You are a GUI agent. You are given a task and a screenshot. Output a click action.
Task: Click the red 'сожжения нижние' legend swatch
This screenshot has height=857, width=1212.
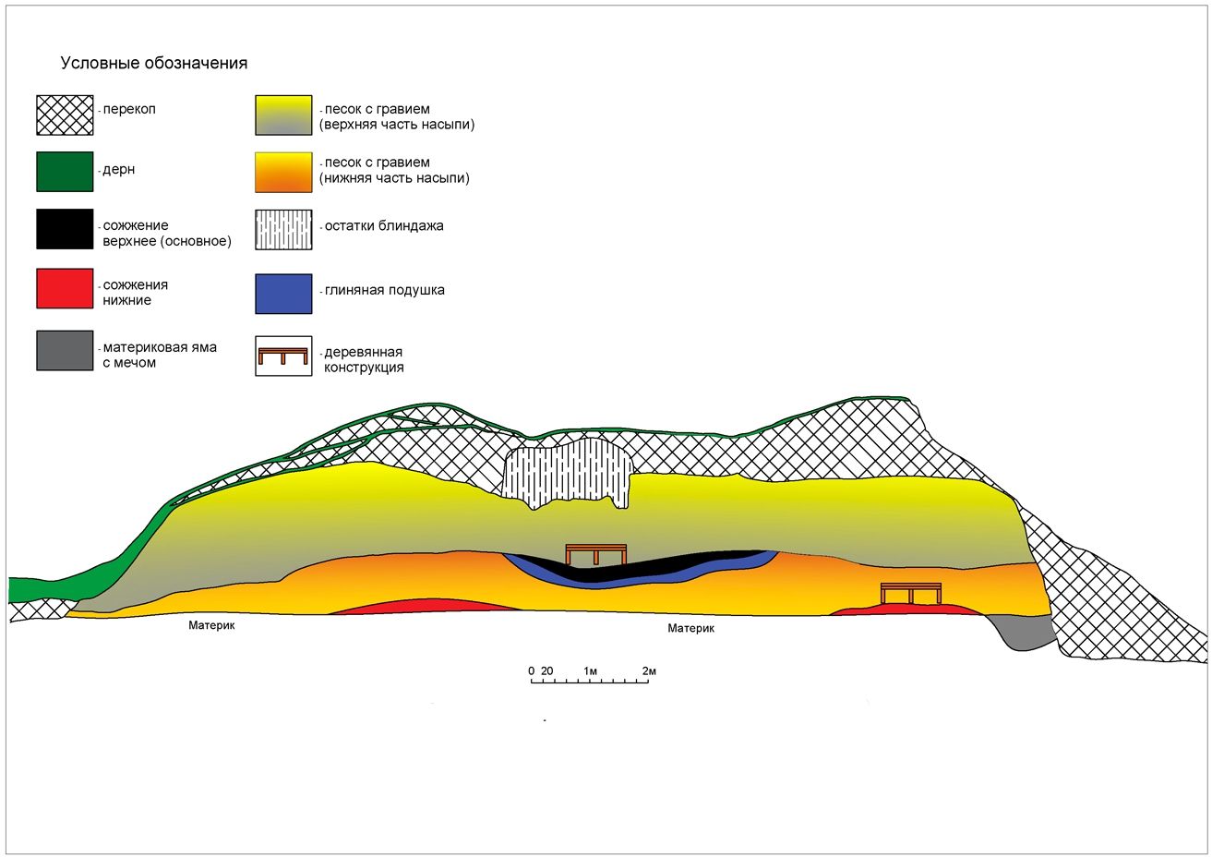[x=65, y=289]
